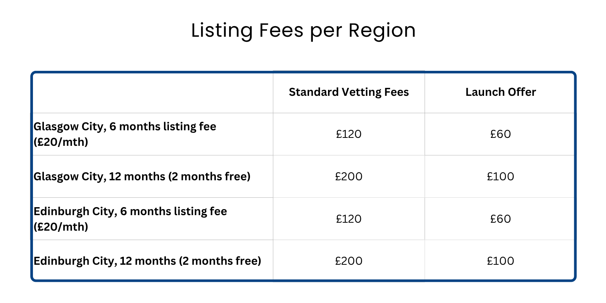Screen dimensions: 606x303
Task: Select the £120 standard fee for Edinburgh 6 months
Action: [x=349, y=219]
